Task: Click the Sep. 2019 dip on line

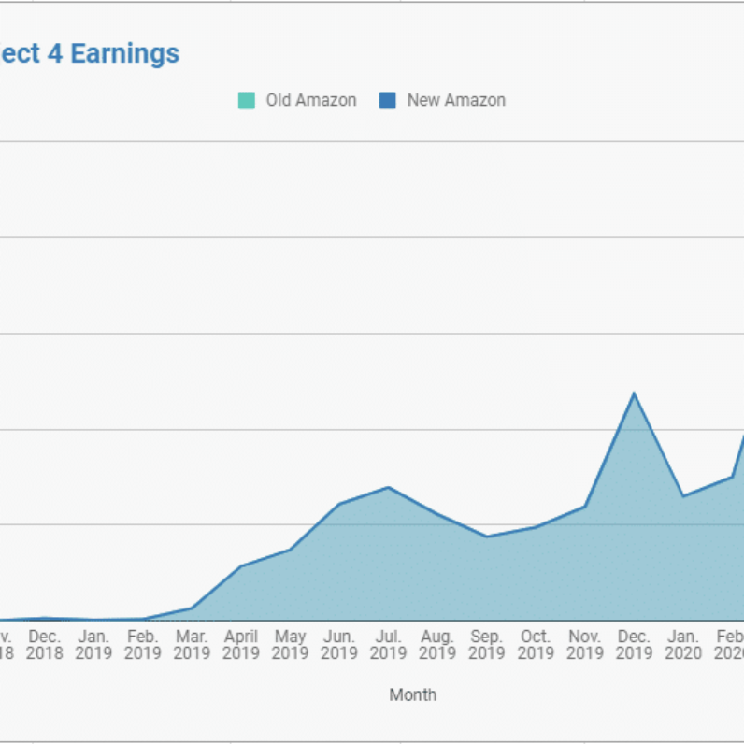Action: (x=486, y=537)
